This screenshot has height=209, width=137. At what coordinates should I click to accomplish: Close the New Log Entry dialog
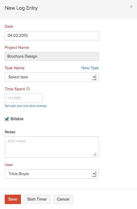click(131, 7)
